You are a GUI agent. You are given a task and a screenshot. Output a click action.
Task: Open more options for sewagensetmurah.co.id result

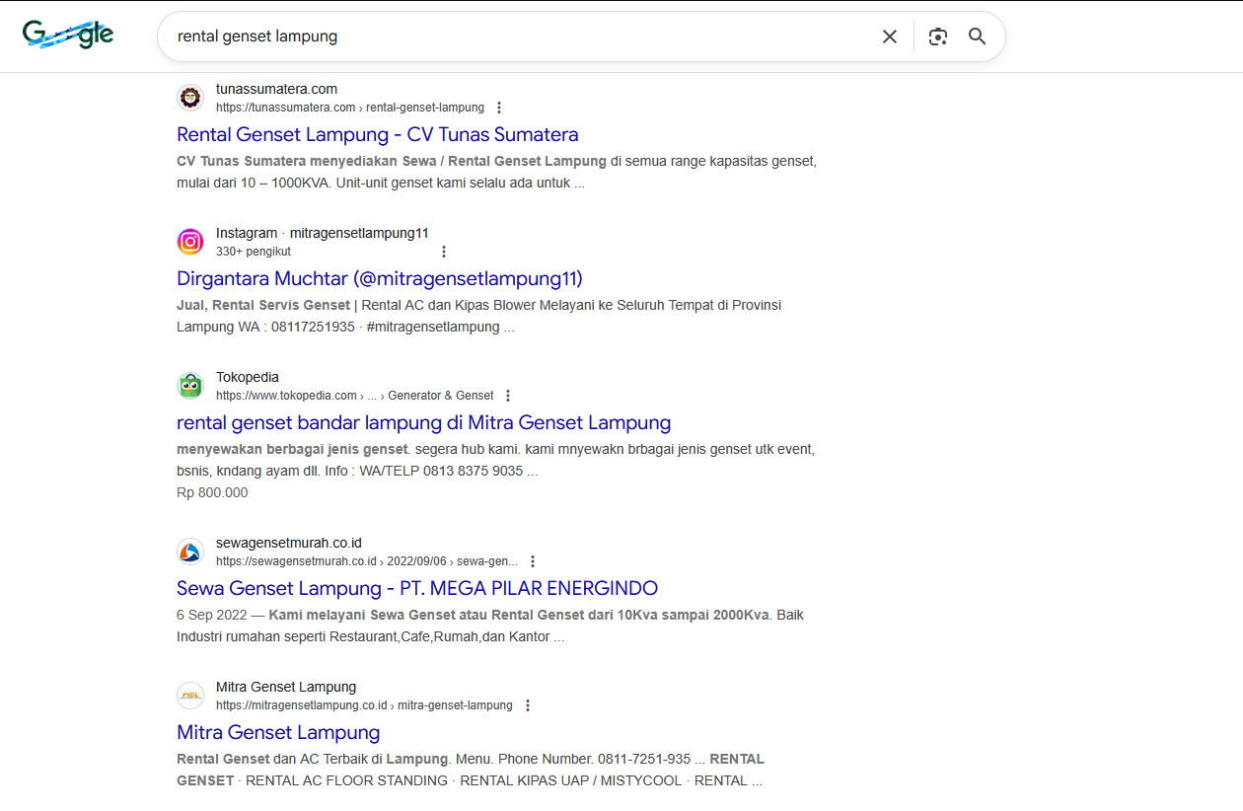click(x=533, y=561)
